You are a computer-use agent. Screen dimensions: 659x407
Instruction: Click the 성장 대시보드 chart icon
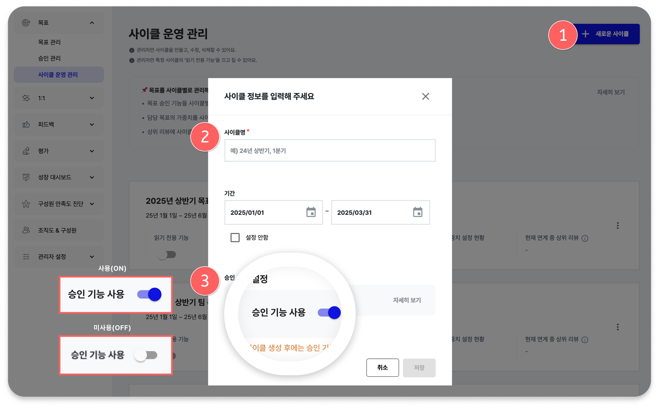click(26, 177)
